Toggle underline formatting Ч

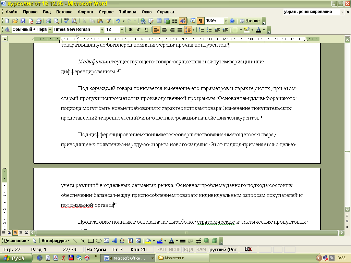pyautogui.click(x=146, y=29)
